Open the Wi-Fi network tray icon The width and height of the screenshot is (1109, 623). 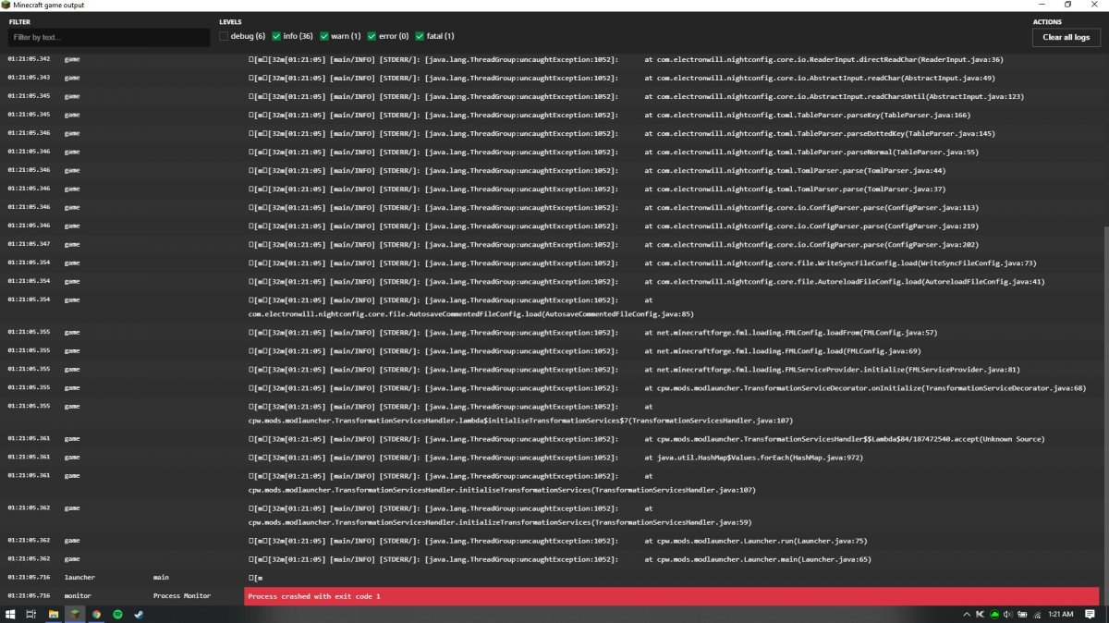coord(1036,614)
